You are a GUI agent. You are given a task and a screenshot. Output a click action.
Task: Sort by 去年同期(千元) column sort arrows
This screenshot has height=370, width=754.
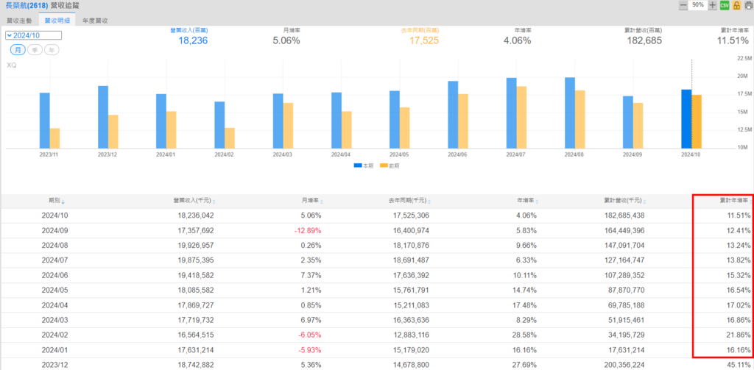(429, 202)
